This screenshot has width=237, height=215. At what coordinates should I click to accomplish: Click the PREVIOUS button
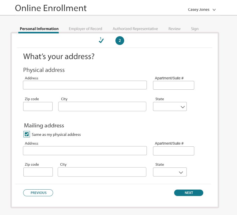(38, 193)
